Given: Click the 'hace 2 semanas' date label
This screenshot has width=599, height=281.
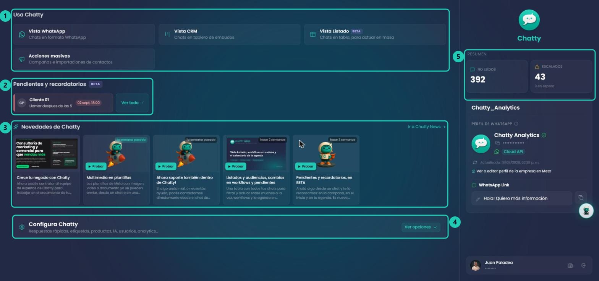Looking at the screenshot, I should coord(273,140).
